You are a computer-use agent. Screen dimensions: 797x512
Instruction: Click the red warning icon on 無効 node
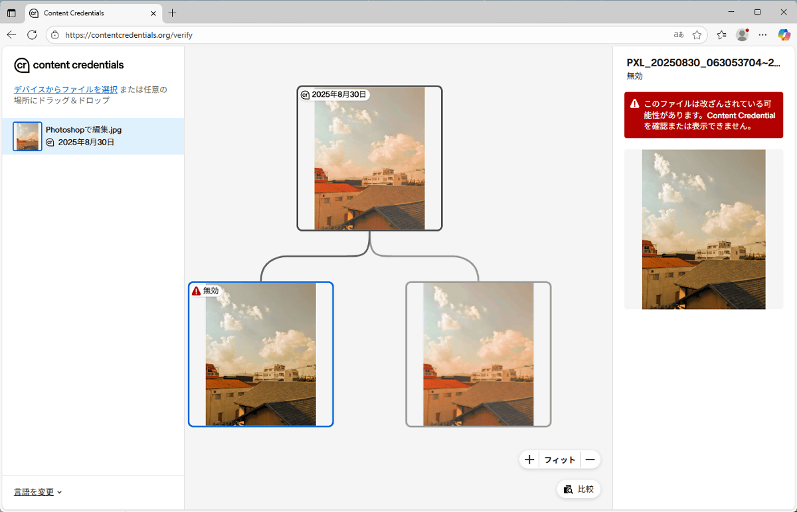[x=196, y=290]
